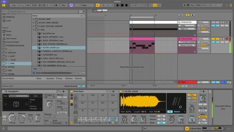The width and height of the screenshot is (234, 132).
Task: Toggle the browser show/hide icon in the control bar
Action: click(4, 5)
